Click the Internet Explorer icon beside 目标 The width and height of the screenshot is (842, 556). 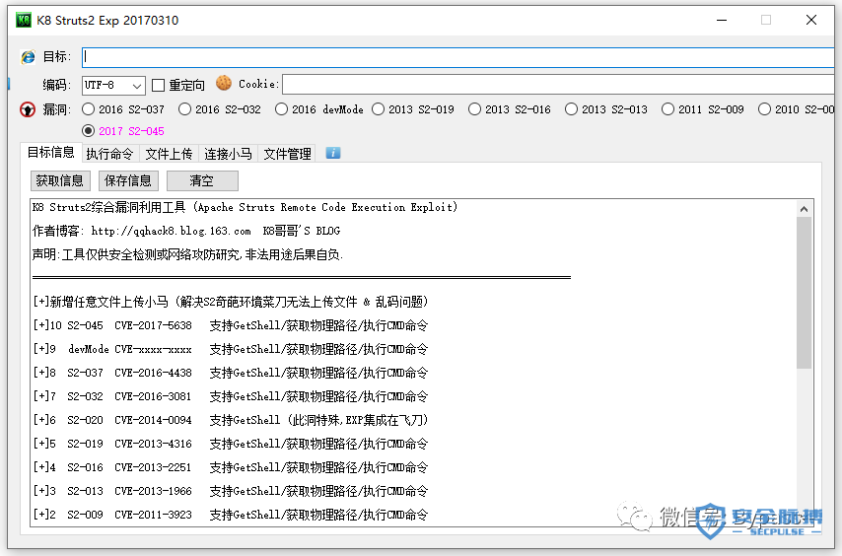[28, 56]
